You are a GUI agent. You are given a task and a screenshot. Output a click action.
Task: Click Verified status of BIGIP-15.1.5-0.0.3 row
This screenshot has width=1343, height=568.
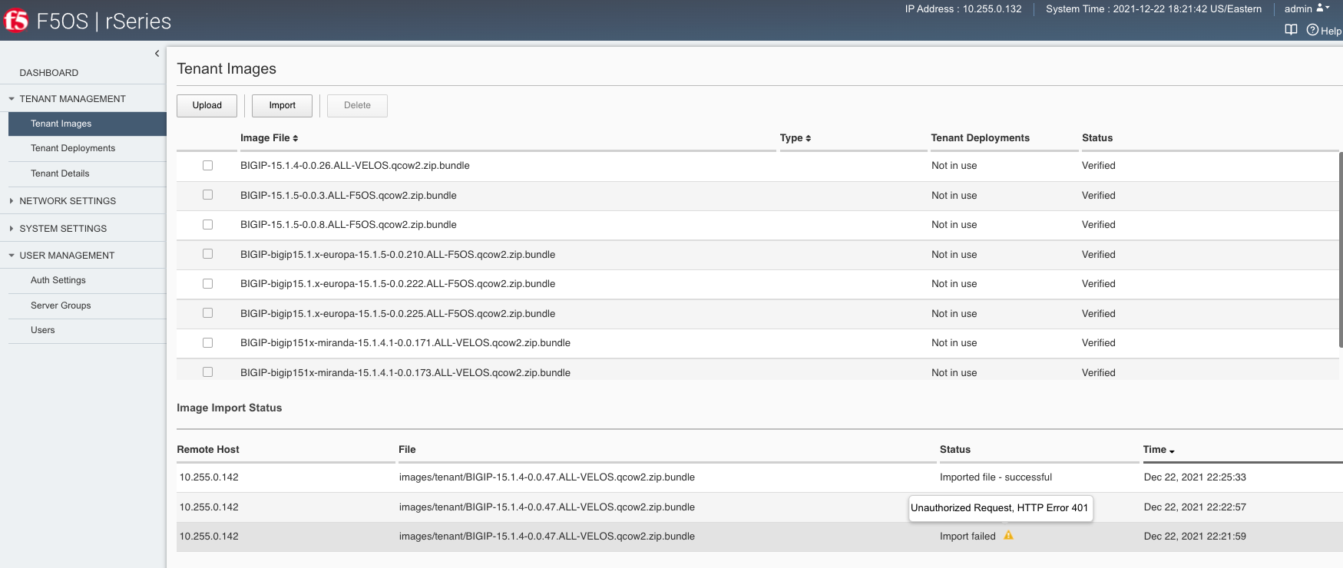point(1099,196)
